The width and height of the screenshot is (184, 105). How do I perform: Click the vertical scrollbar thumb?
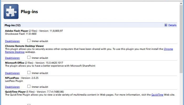click(181, 39)
